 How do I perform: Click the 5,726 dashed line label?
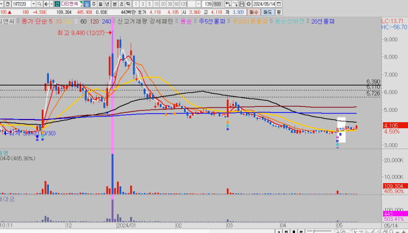coord(373,93)
